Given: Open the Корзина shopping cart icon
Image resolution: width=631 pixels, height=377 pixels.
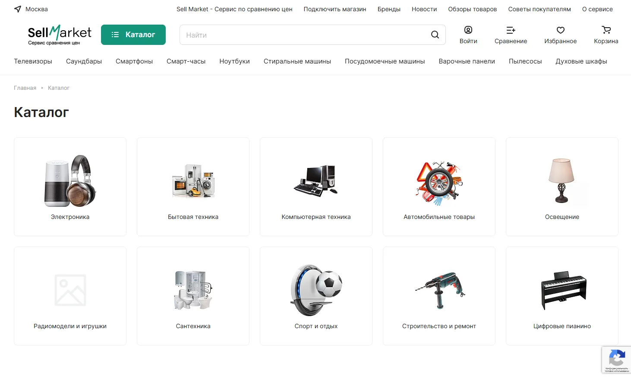Looking at the screenshot, I should pos(606,30).
